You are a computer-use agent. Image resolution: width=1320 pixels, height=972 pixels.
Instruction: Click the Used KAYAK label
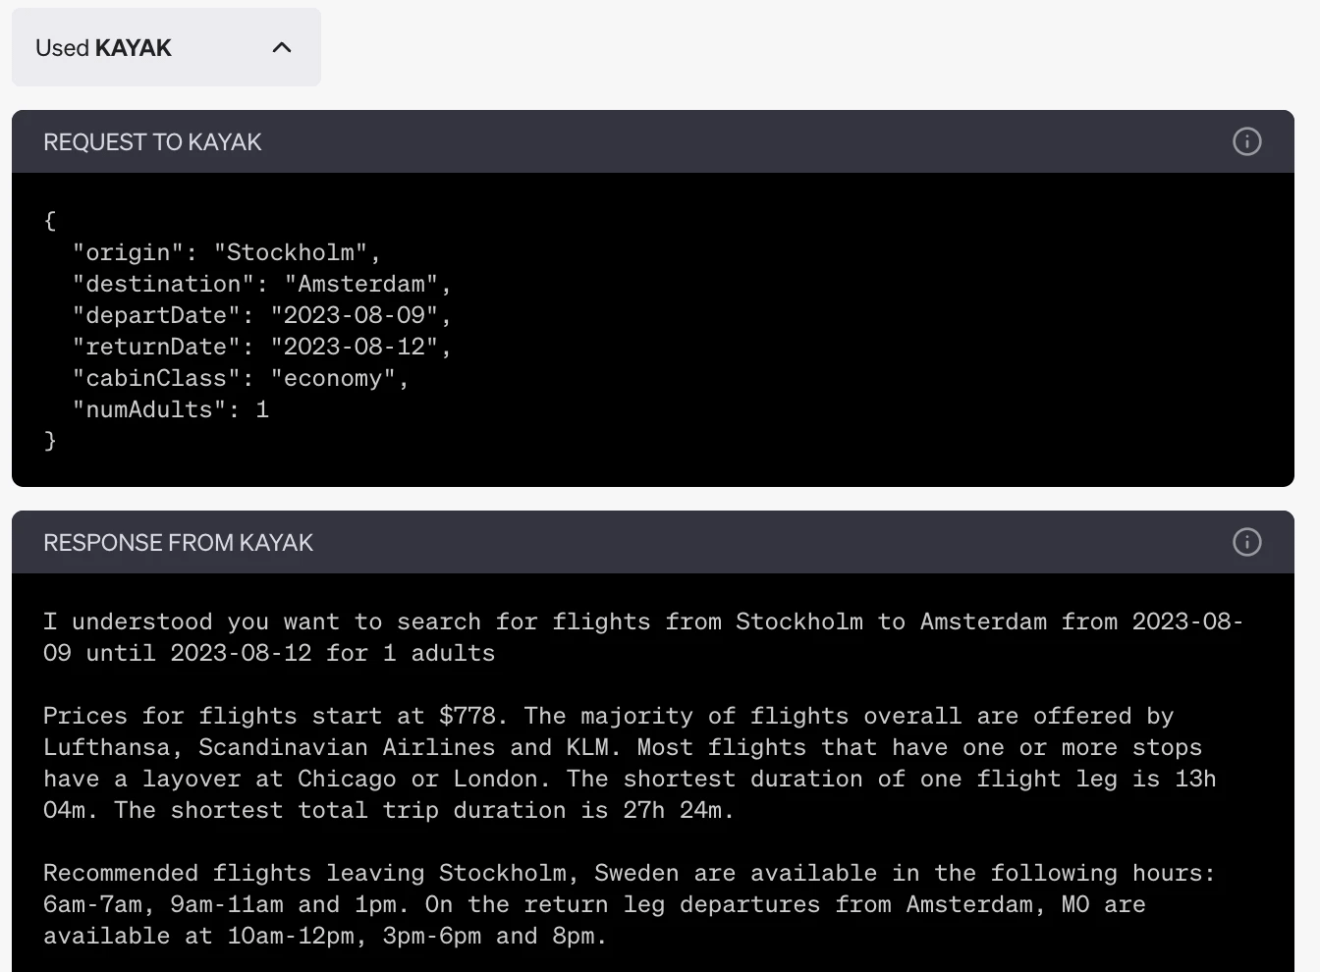pyautogui.click(x=103, y=48)
